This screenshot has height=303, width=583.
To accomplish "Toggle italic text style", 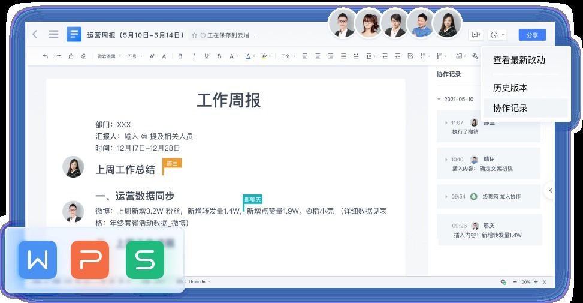I will (193, 56).
